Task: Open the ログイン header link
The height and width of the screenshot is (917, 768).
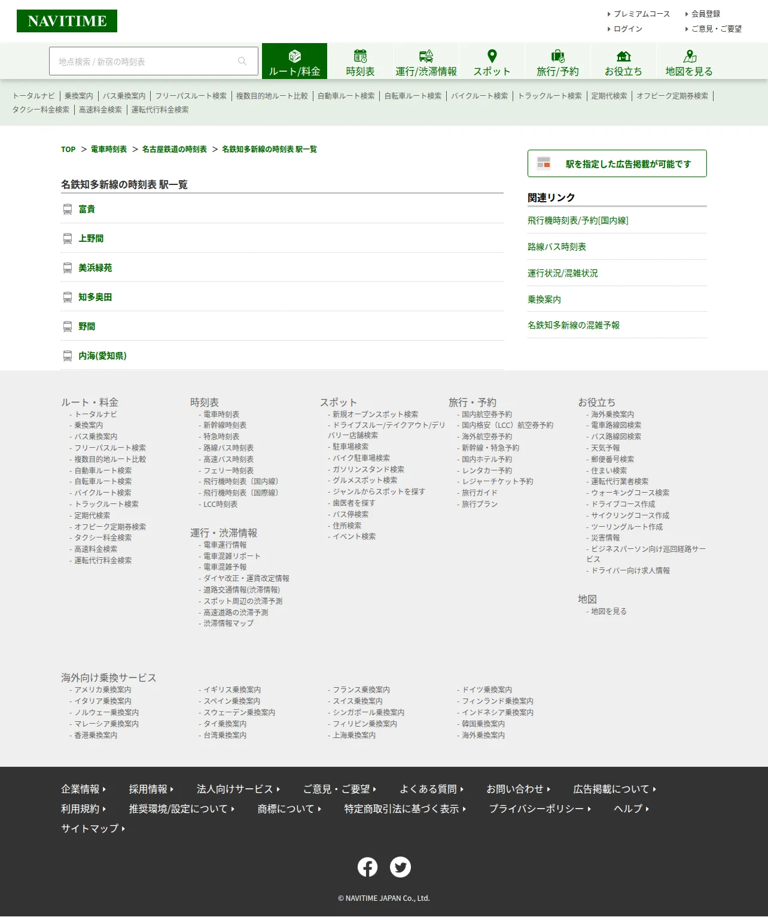Action: click(628, 29)
